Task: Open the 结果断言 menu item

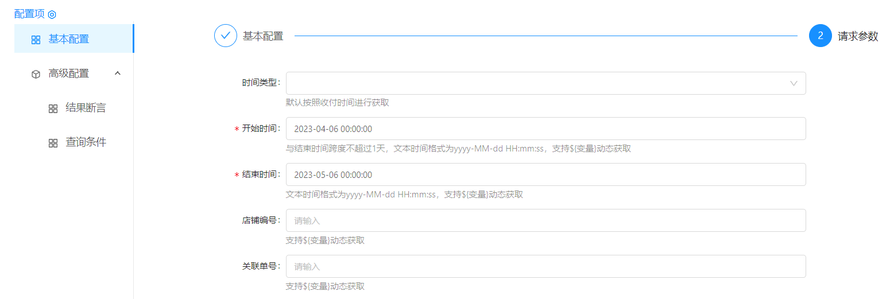Action: [x=86, y=108]
